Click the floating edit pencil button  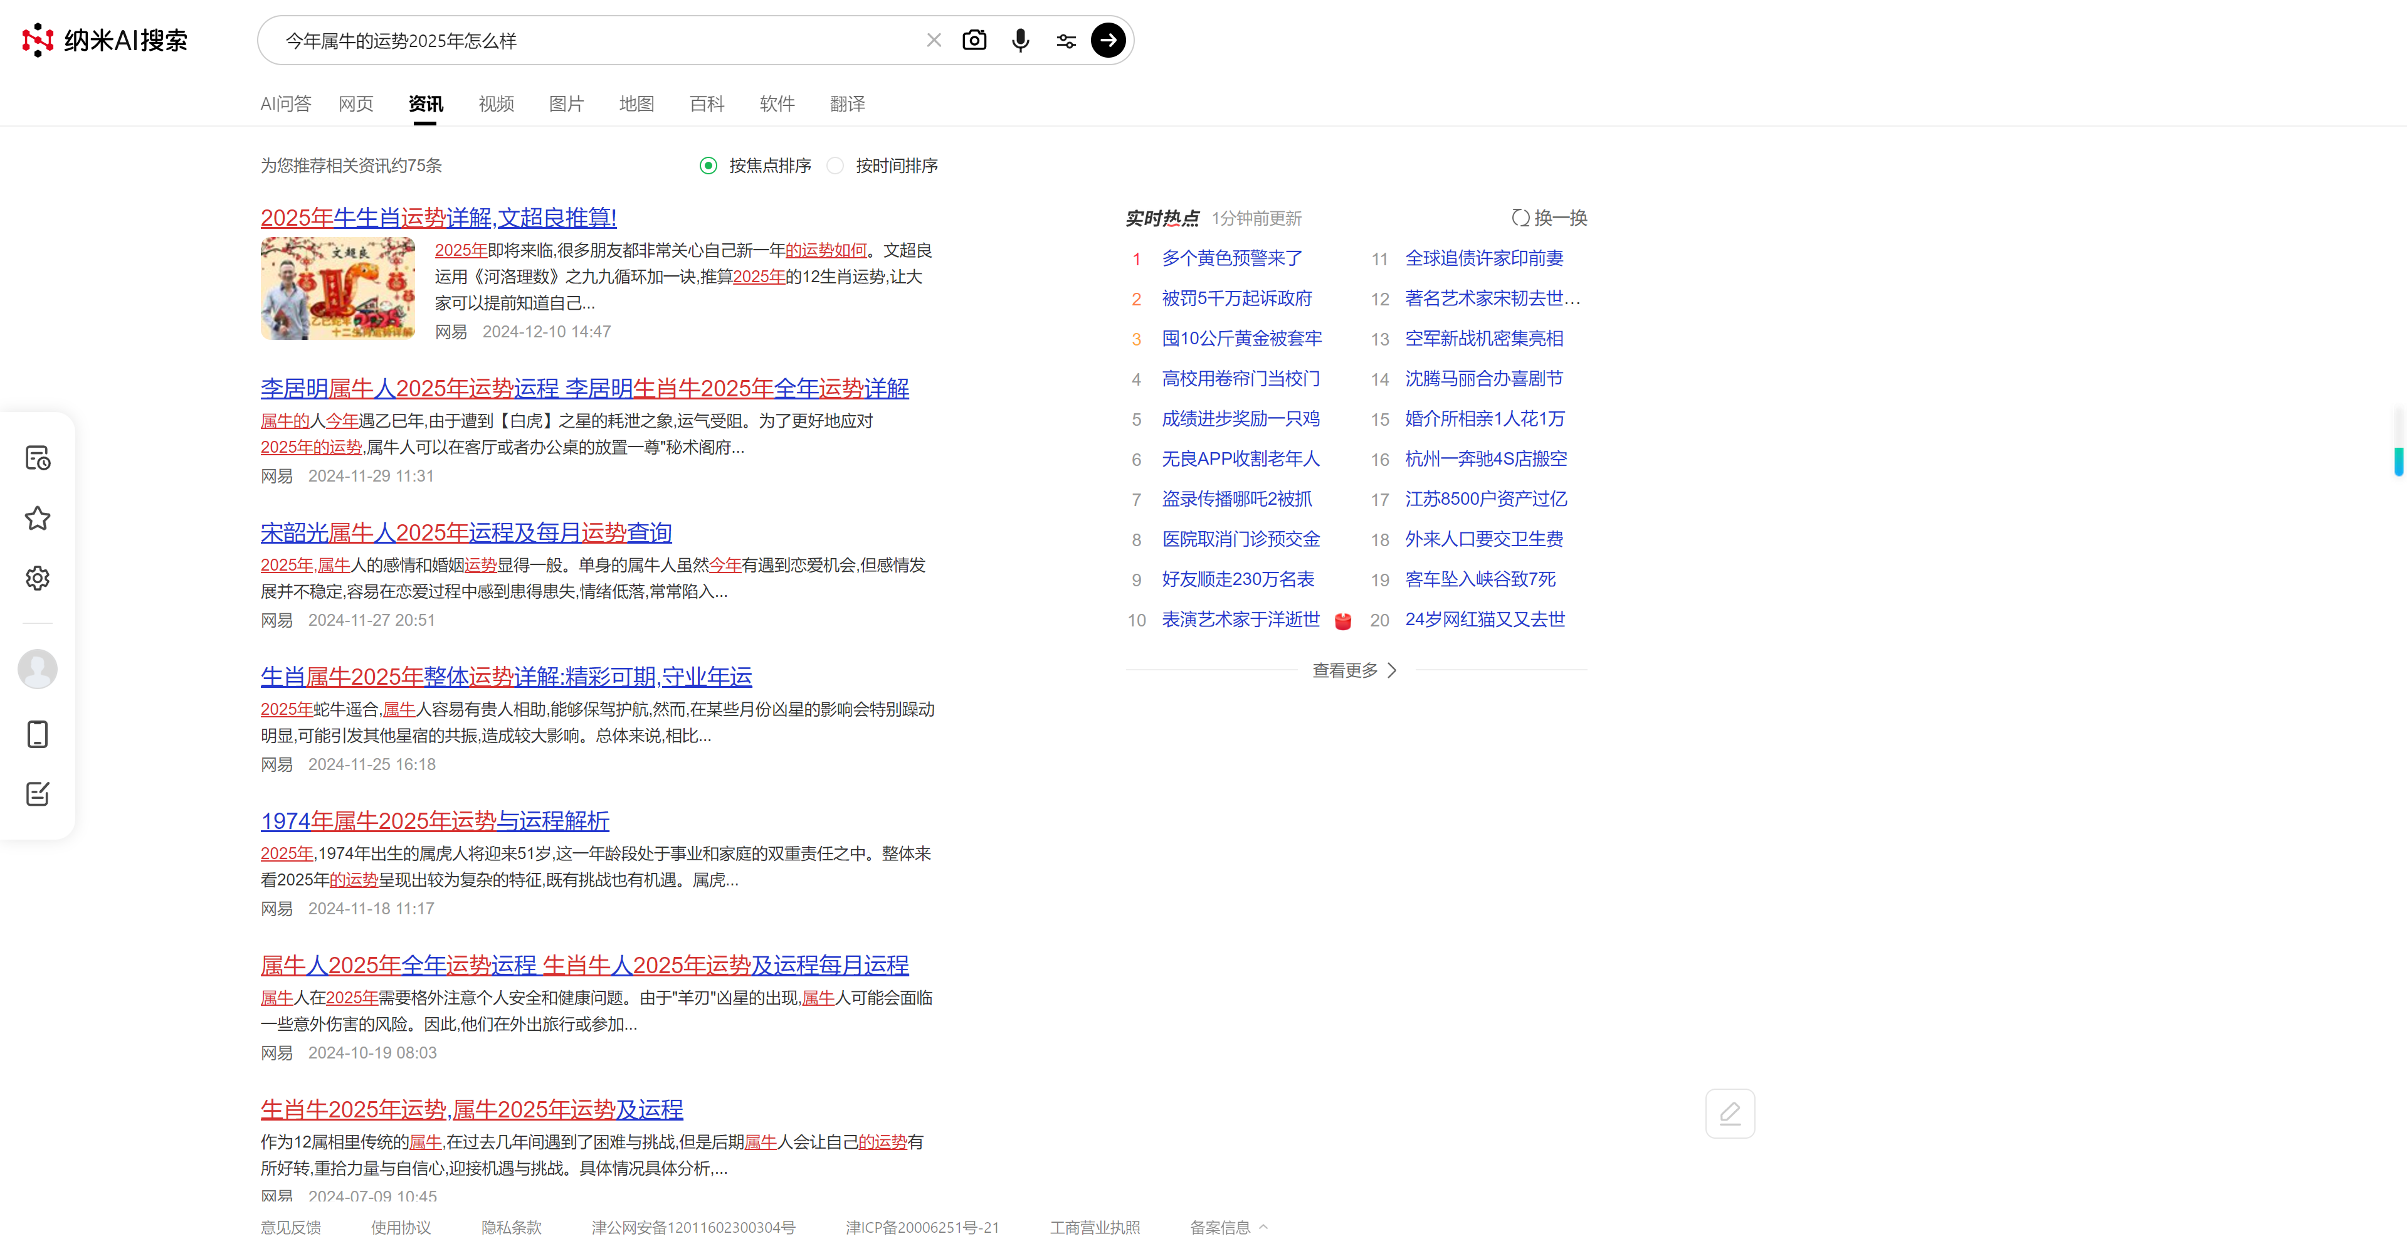pyautogui.click(x=1730, y=1114)
